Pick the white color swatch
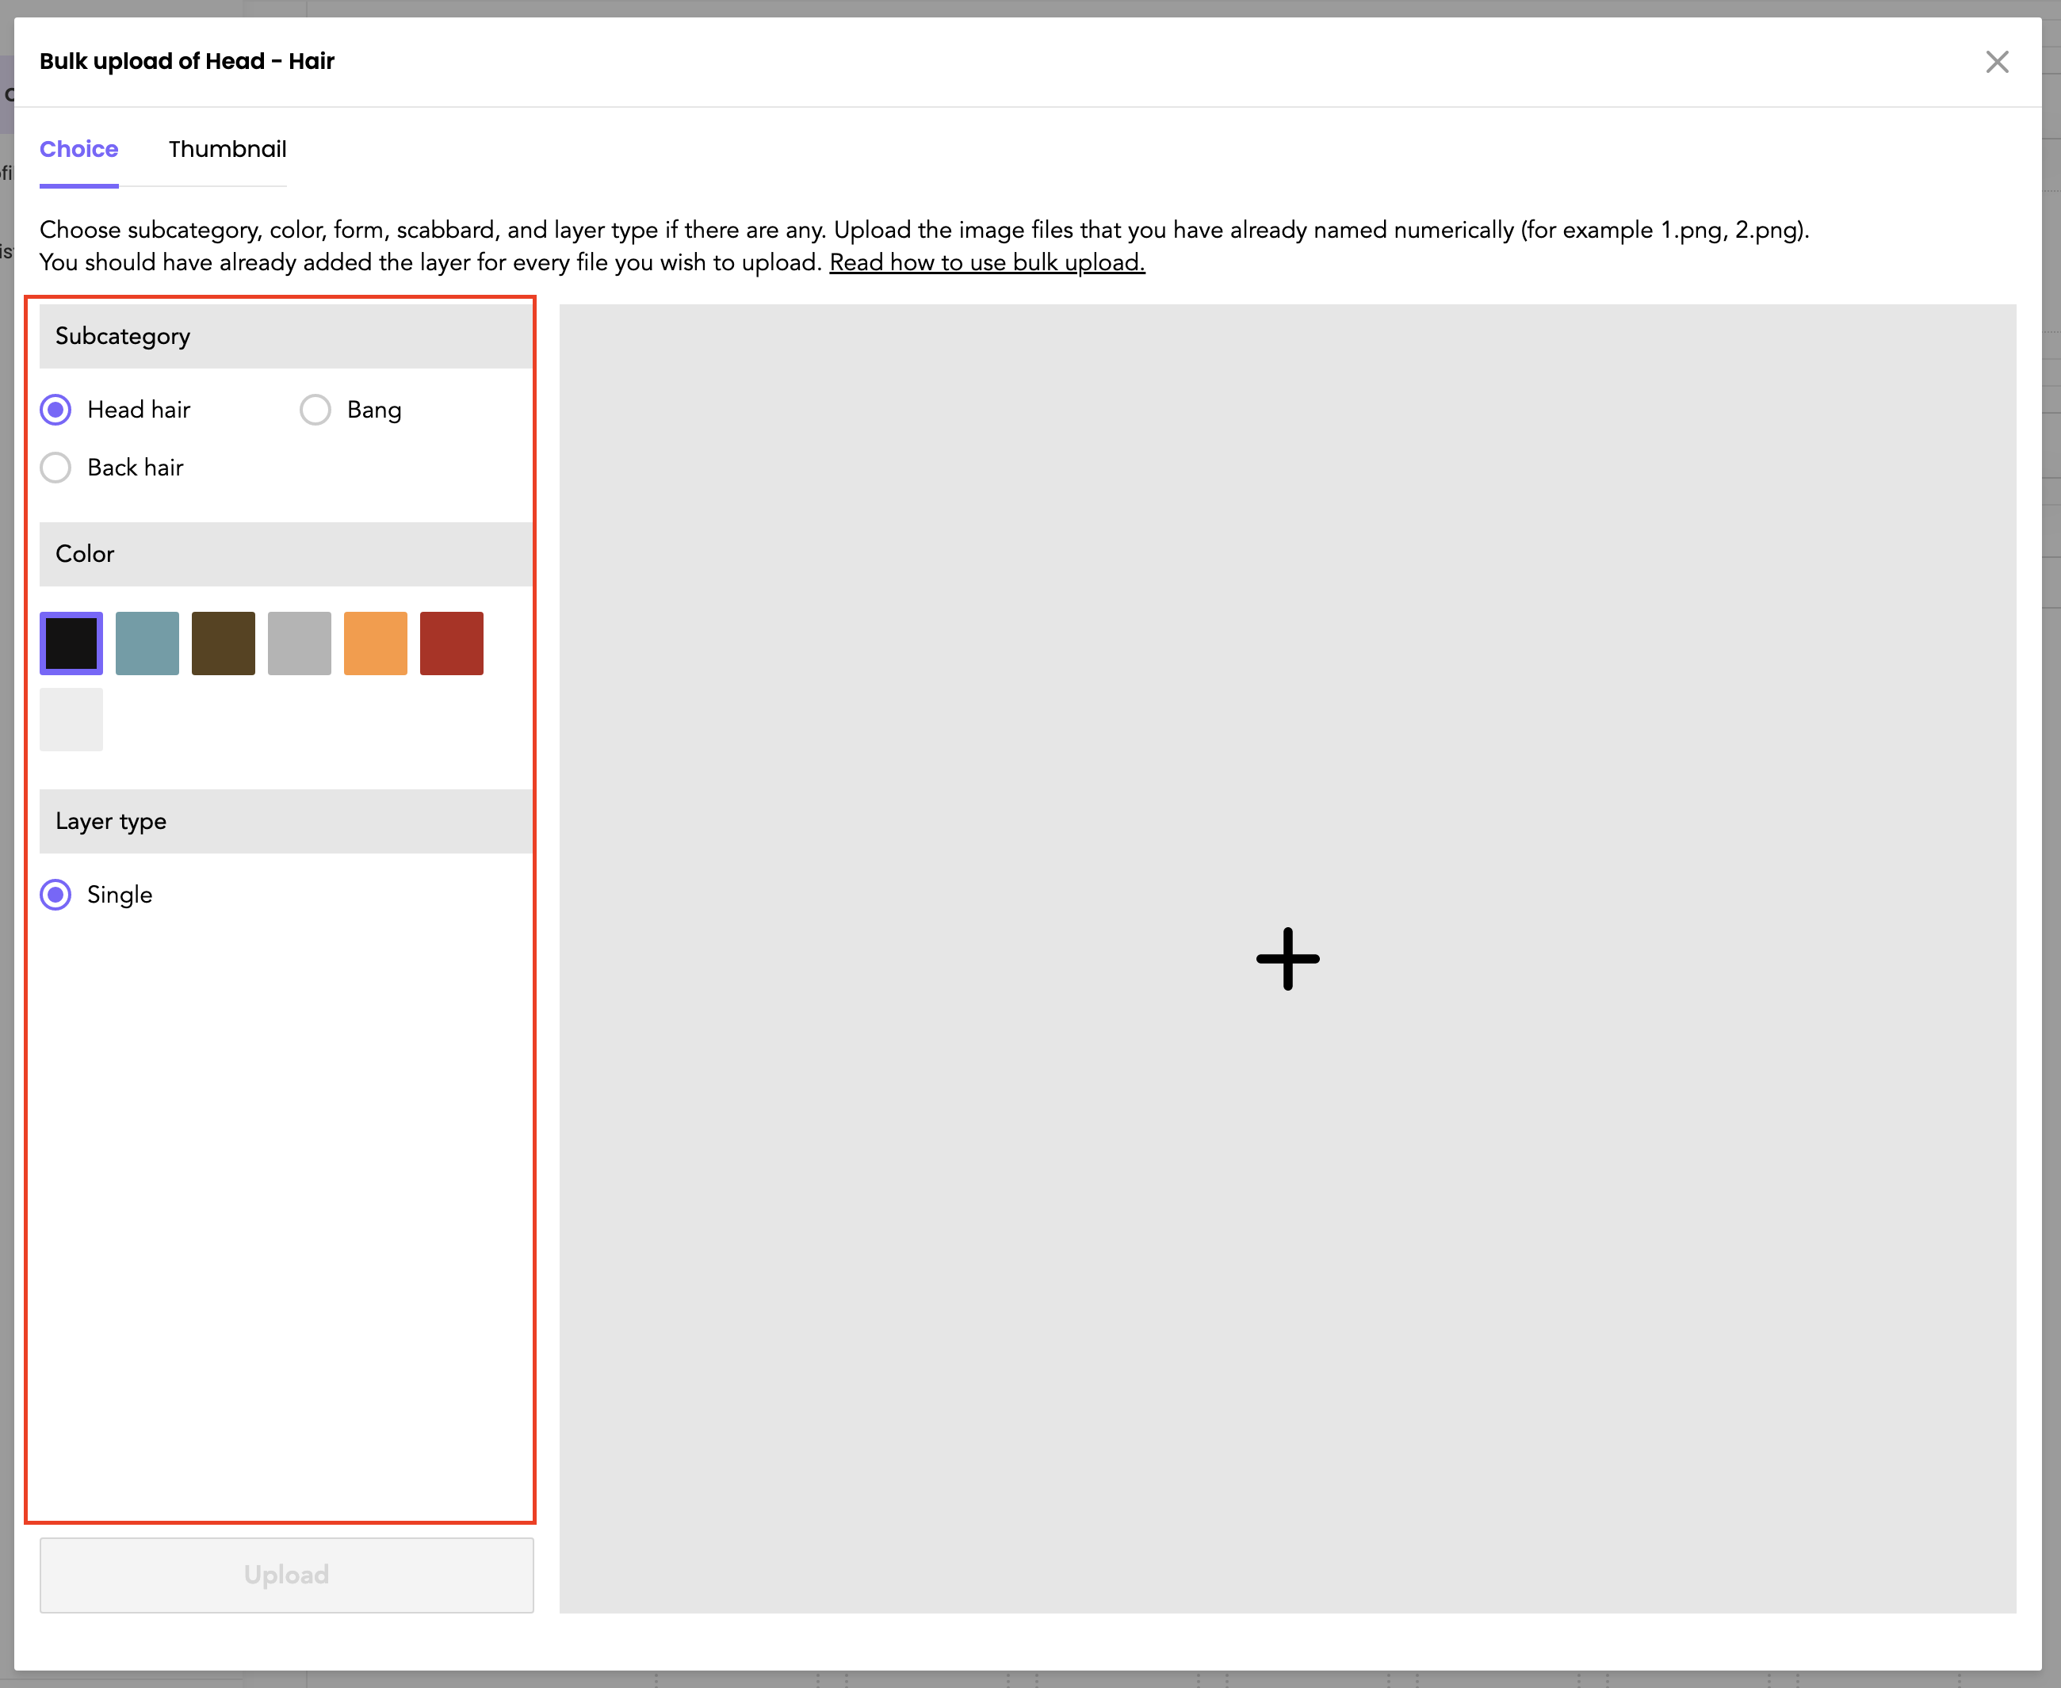Viewport: 2061px width, 1688px height. [71, 720]
